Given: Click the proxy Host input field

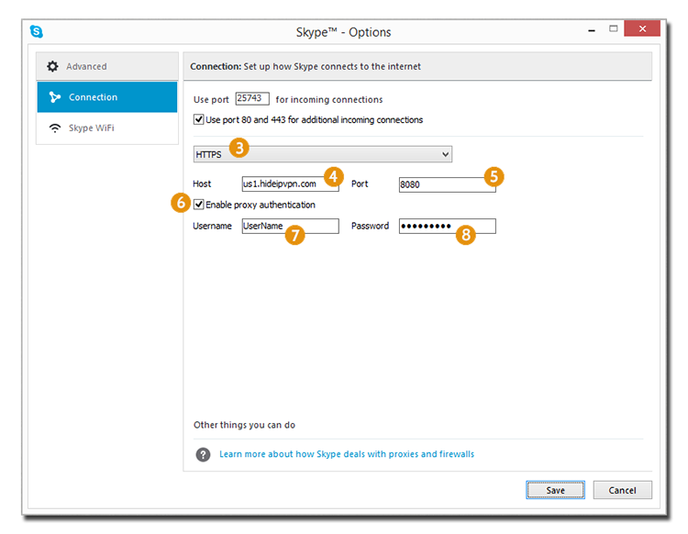Looking at the screenshot, I should coord(290,184).
